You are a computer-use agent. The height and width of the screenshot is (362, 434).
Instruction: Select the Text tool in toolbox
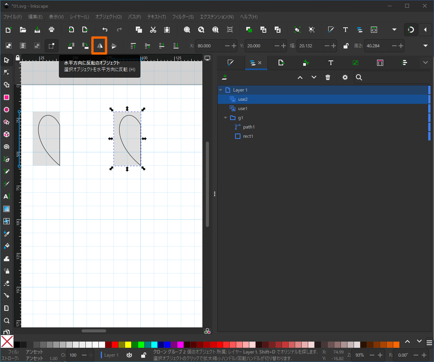[x=7, y=197]
